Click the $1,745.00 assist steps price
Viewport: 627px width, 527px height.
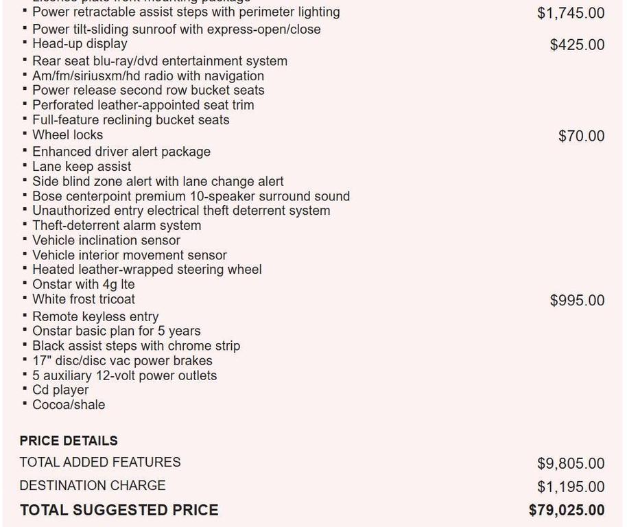point(571,13)
